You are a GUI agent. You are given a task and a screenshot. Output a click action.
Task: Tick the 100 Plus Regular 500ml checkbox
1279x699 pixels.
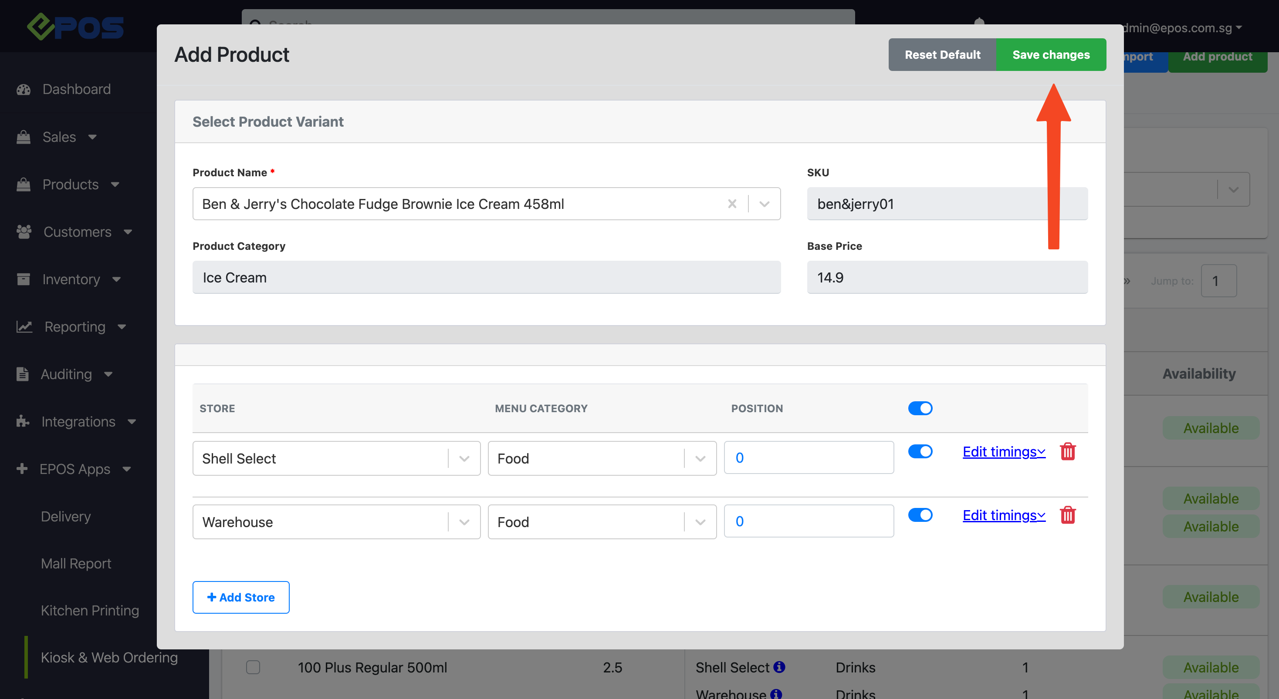click(x=253, y=667)
